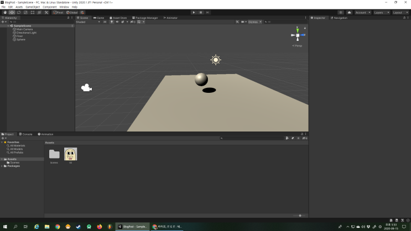Viewport: 411px width, 231px height.
Task: Search assets by type icon
Action: (x=287, y=138)
